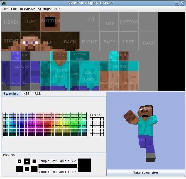
Task: Click the Top Body region
Action: click(60, 56)
